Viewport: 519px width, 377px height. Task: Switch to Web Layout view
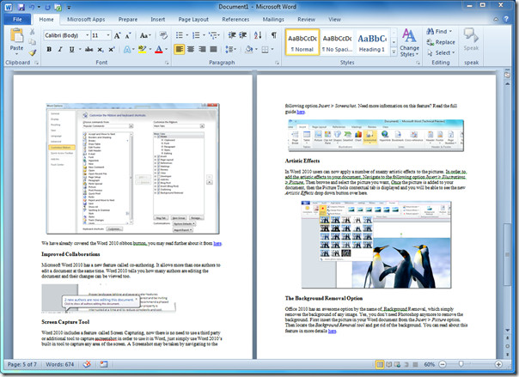tap(397, 364)
